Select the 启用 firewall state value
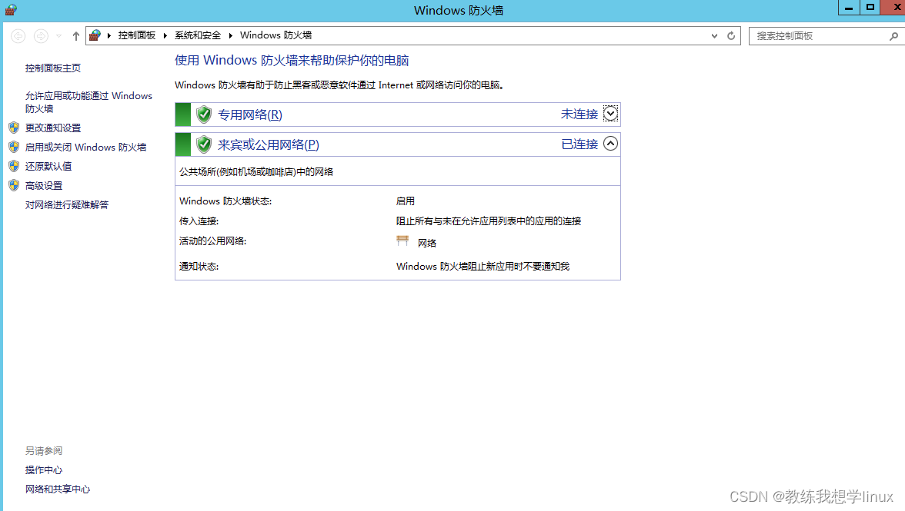905x511 pixels. click(x=405, y=201)
